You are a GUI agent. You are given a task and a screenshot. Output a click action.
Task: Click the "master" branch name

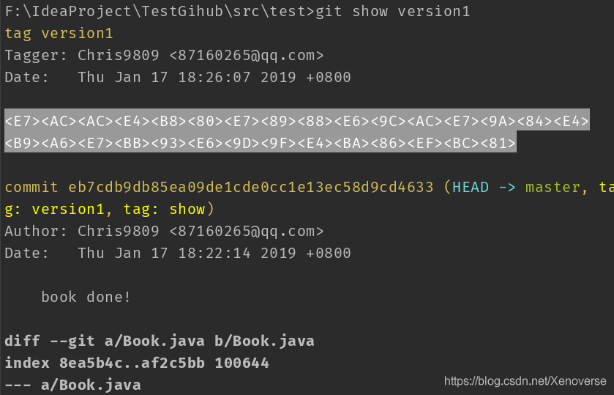tap(553, 187)
